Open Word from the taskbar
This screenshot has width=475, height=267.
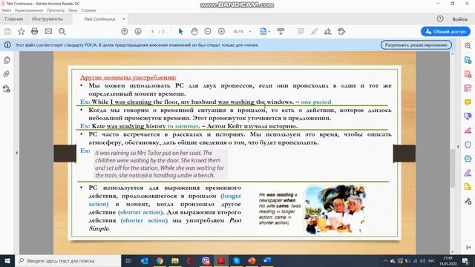tap(267, 260)
